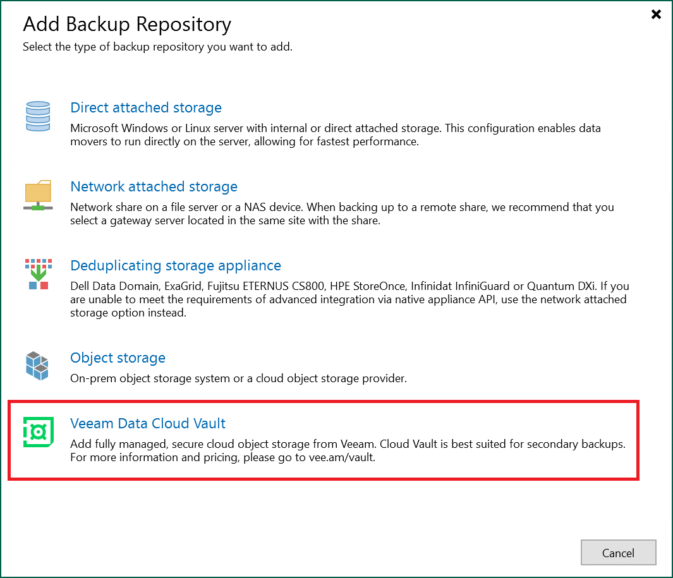Click the Direct attached storage database icon
673x578 pixels.
point(38,116)
